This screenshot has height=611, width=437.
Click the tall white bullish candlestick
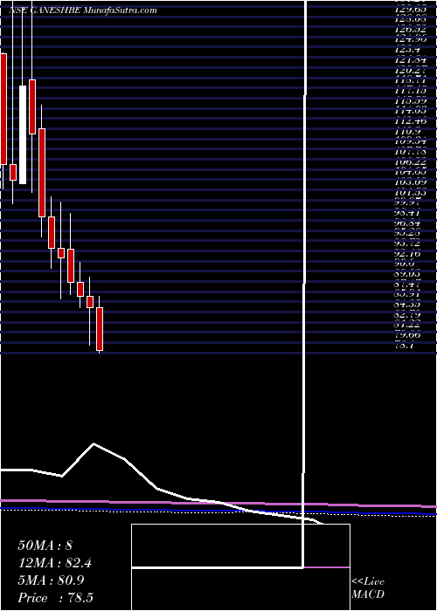point(23,134)
